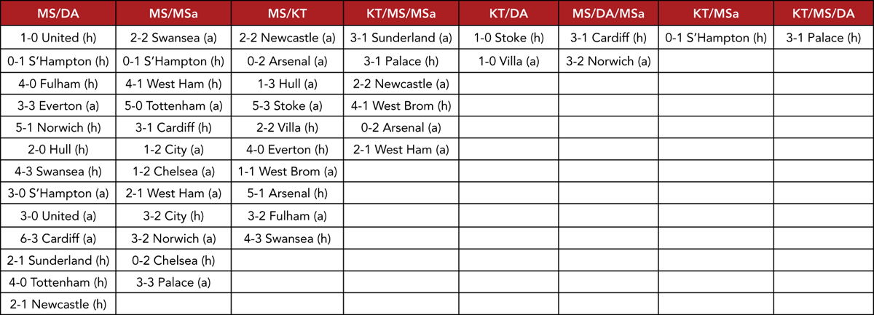The width and height of the screenshot is (874, 315).
Task: Click the 1-0 Villa (a) cell
Action: (x=508, y=60)
